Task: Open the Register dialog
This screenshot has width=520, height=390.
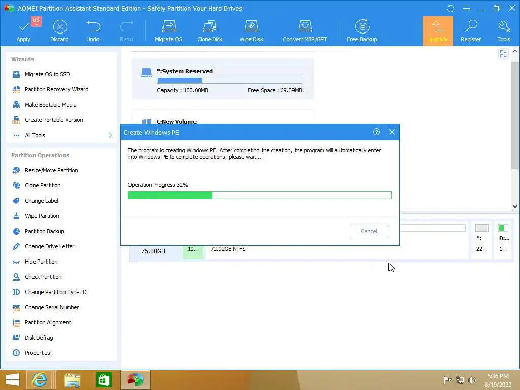Action: tap(471, 31)
